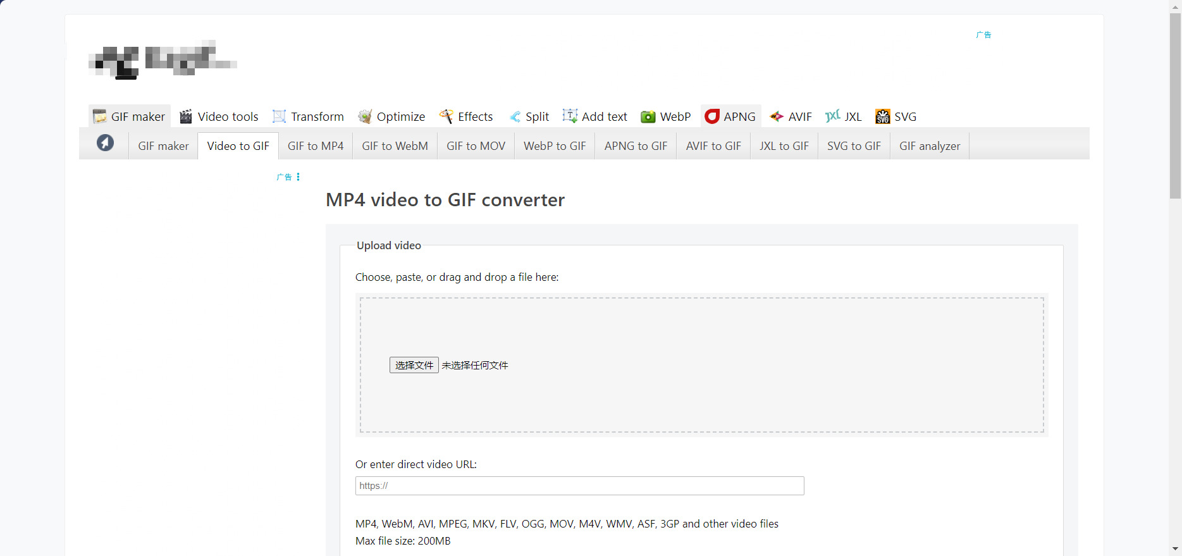Image resolution: width=1182 pixels, height=556 pixels.
Task: Select the Video to GIF tab
Action: pos(238,146)
